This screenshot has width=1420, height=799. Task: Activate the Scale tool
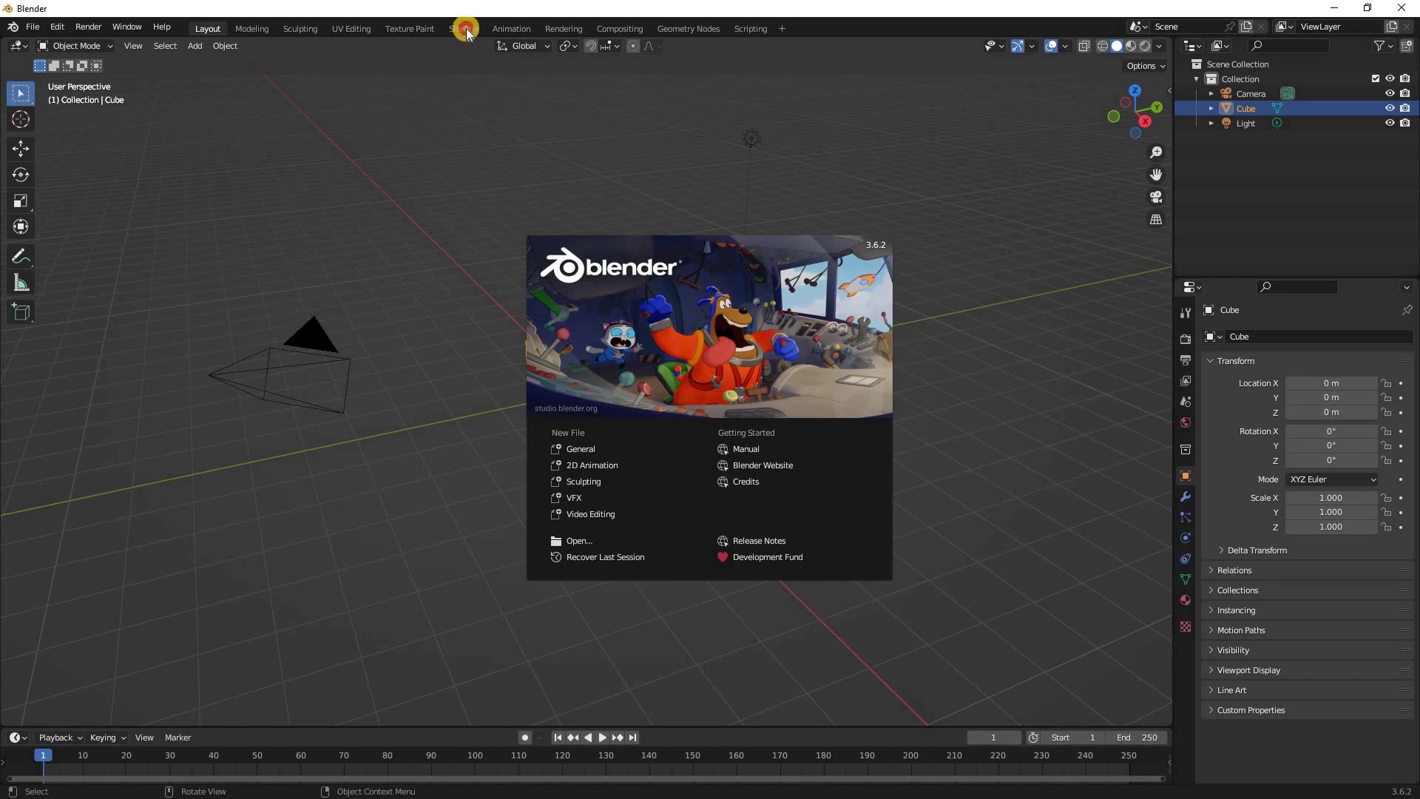tap(21, 201)
